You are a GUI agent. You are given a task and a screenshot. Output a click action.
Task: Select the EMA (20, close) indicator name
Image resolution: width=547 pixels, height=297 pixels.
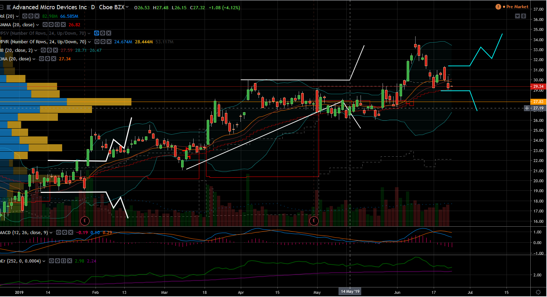(x=15, y=59)
